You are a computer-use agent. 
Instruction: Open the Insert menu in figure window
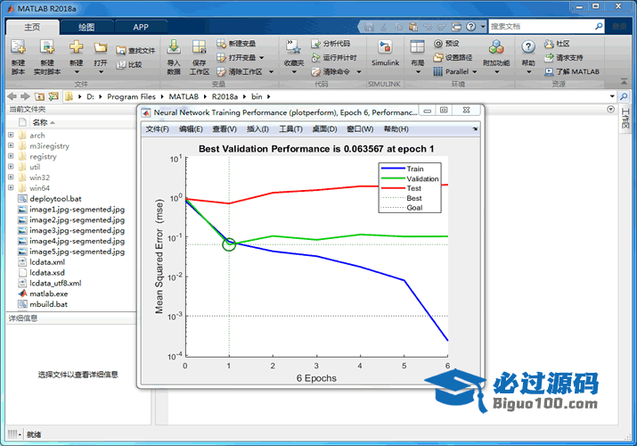(257, 129)
